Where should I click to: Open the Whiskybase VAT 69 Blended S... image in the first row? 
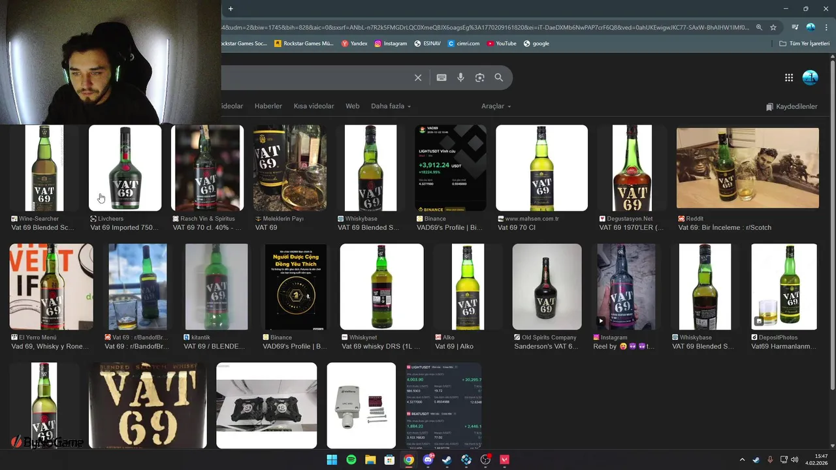click(x=370, y=168)
